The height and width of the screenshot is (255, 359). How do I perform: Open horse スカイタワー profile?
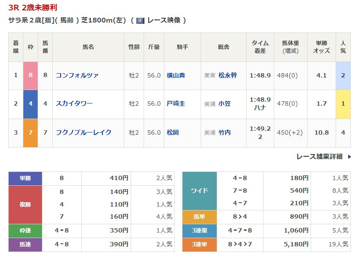(x=74, y=104)
